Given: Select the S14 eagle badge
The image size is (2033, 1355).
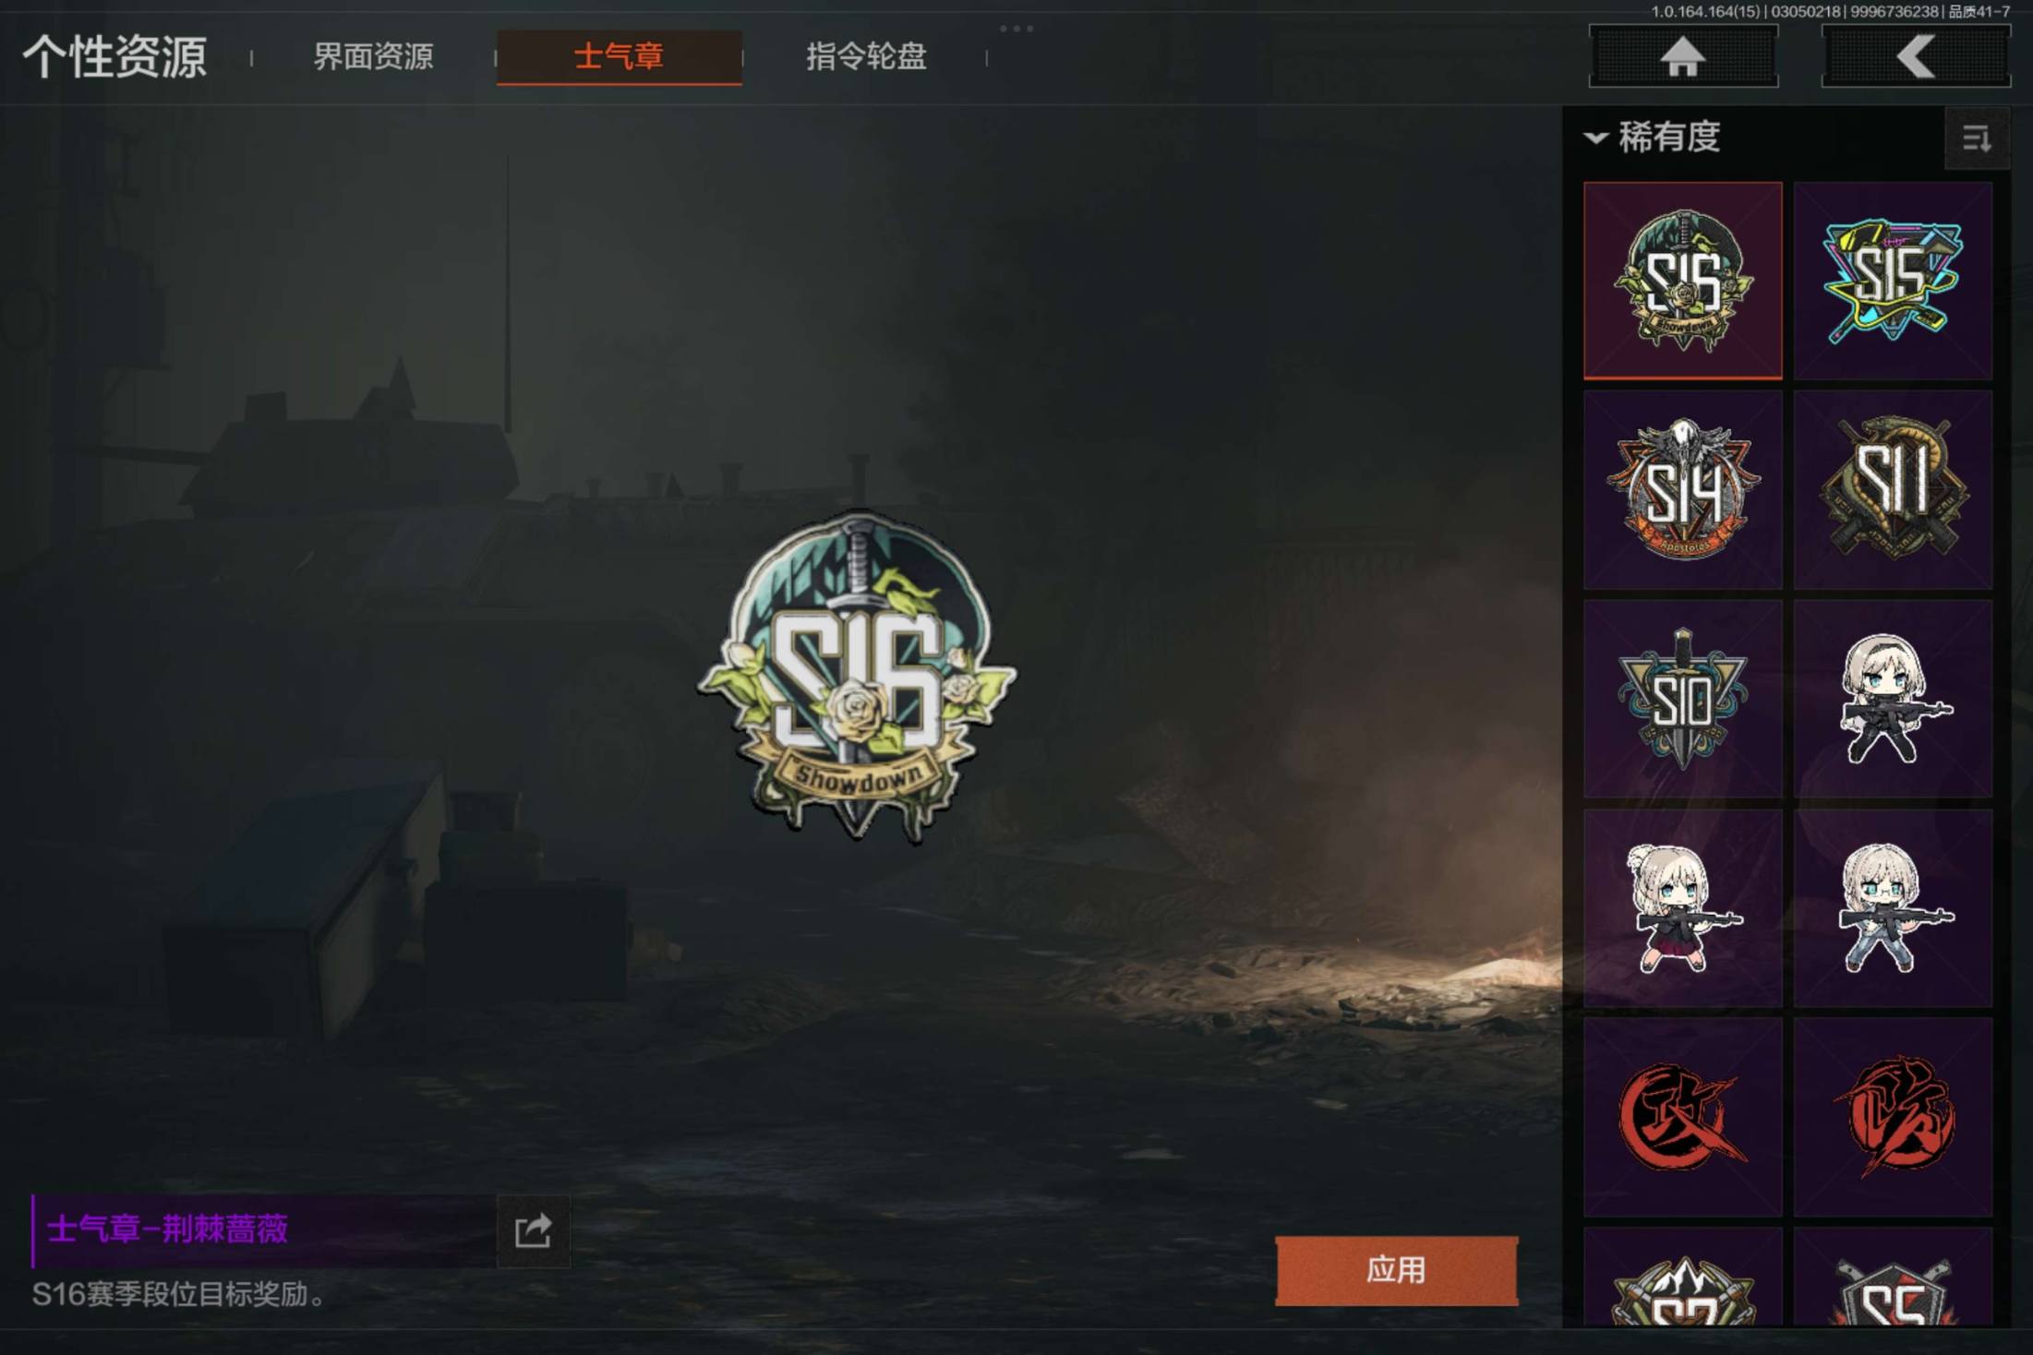Looking at the screenshot, I should [1683, 490].
